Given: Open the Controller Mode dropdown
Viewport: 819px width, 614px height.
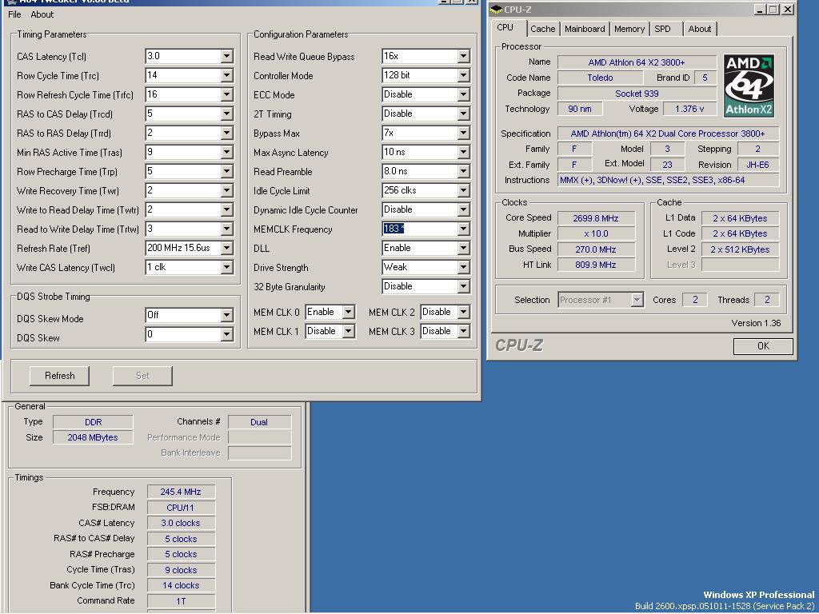Looking at the screenshot, I should coord(463,76).
